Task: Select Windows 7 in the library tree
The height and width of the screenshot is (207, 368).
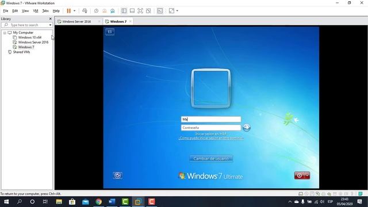Action: [x=26, y=47]
